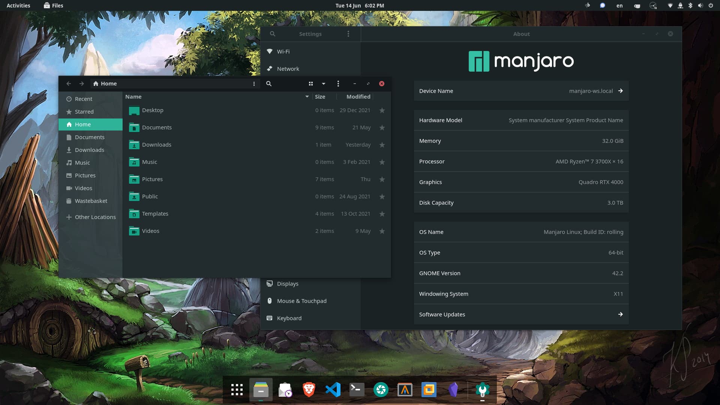Open the Files main menu (three dots)
This screenshot has width=720, height=405.
(x=338, y=84)
